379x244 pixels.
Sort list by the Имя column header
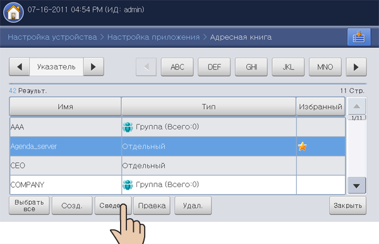pos(65,107)
